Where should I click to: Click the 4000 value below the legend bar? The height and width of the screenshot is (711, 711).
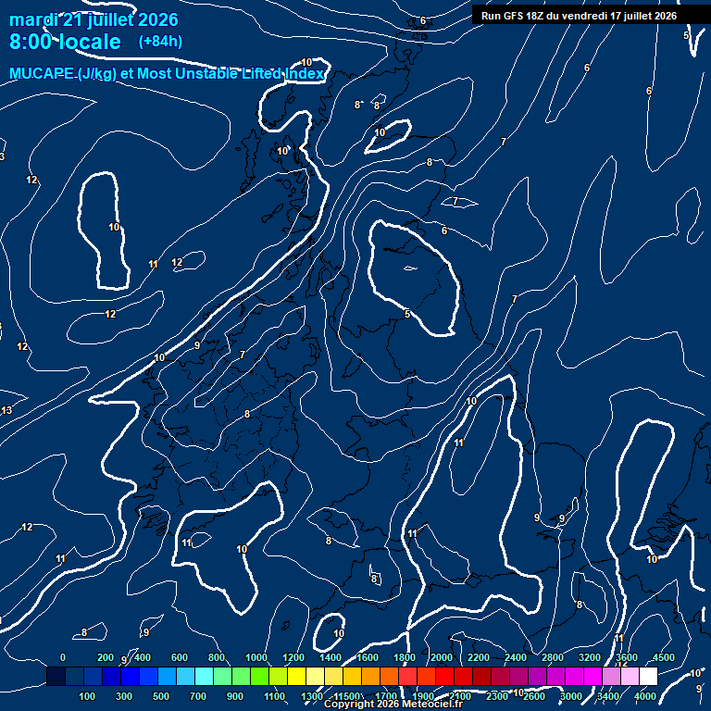pyautogui.click(x=644, y=696)
